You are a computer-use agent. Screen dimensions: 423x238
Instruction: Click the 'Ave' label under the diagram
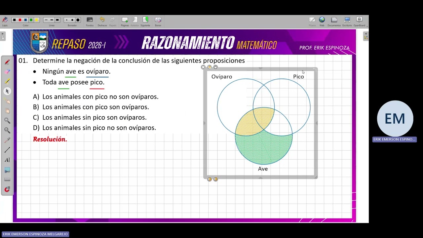point(263,169)
